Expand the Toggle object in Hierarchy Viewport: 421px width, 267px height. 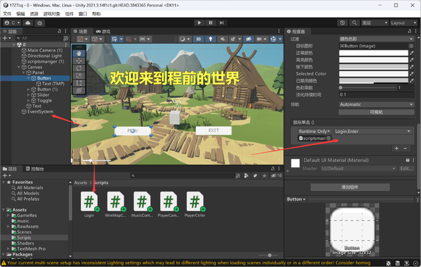(x=28, y=100)
